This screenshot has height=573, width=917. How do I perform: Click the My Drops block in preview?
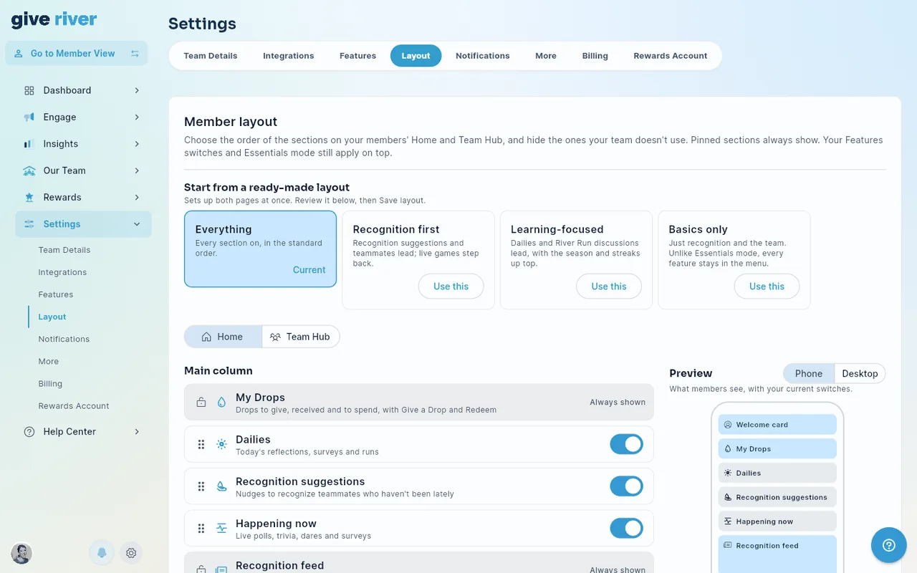click(x=777, y=449)
